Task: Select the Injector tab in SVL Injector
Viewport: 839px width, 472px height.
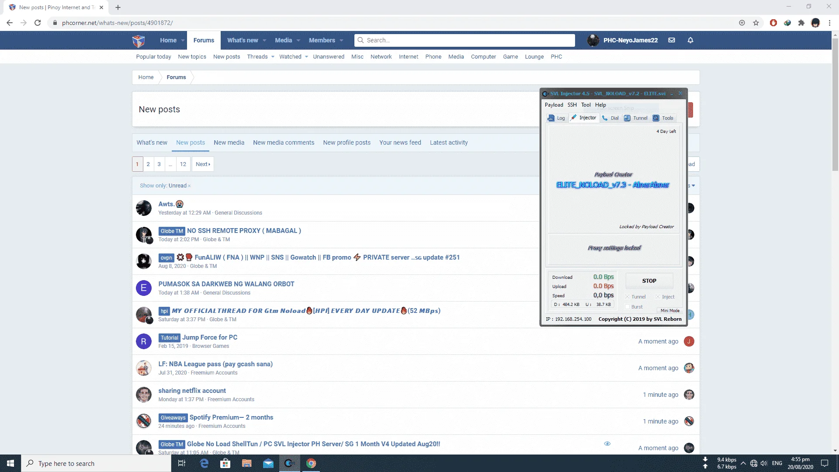Action: click(583, 118)
